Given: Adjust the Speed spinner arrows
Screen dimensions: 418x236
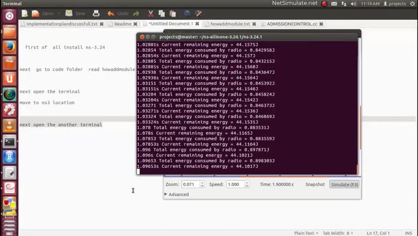Looking at the screenshot, I should coord(247,184).
